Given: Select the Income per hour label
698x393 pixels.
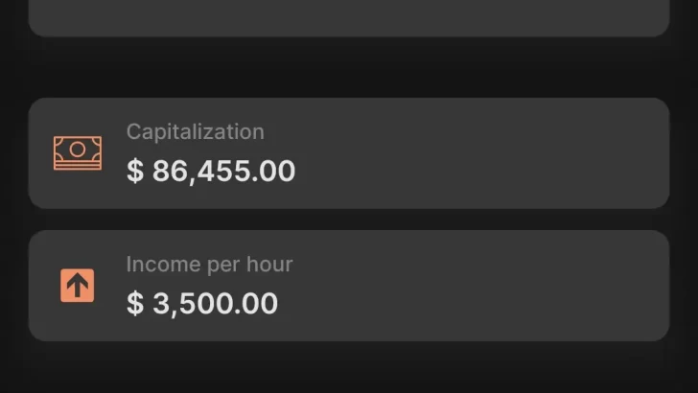Looking at the screenshot, I should (x=209, y=265).
